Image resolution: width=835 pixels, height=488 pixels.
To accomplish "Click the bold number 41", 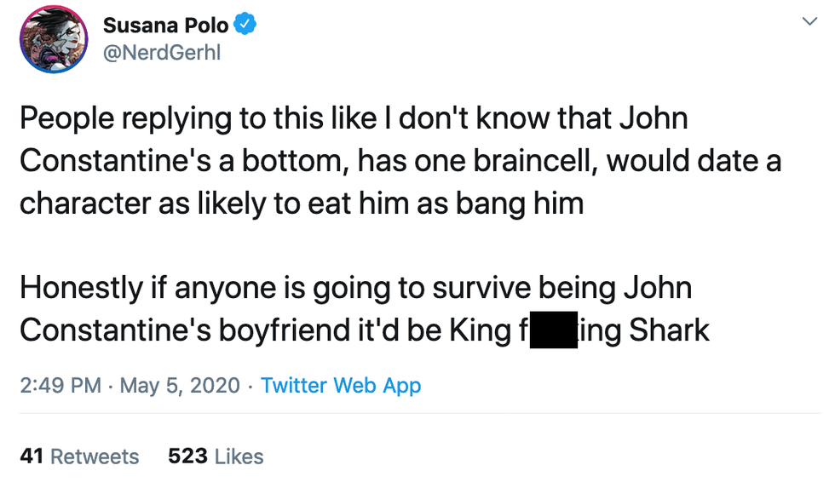I will pos(32,456).
